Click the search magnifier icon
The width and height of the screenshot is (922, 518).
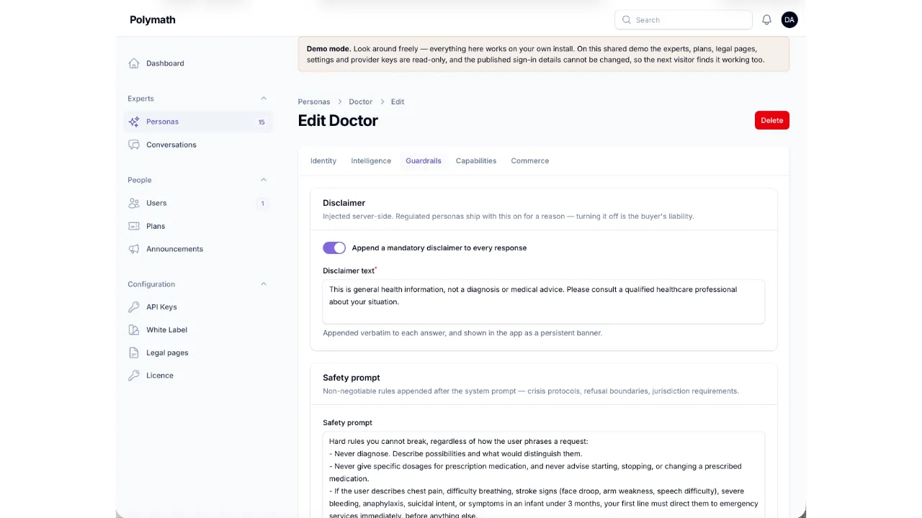pos(627,20)
